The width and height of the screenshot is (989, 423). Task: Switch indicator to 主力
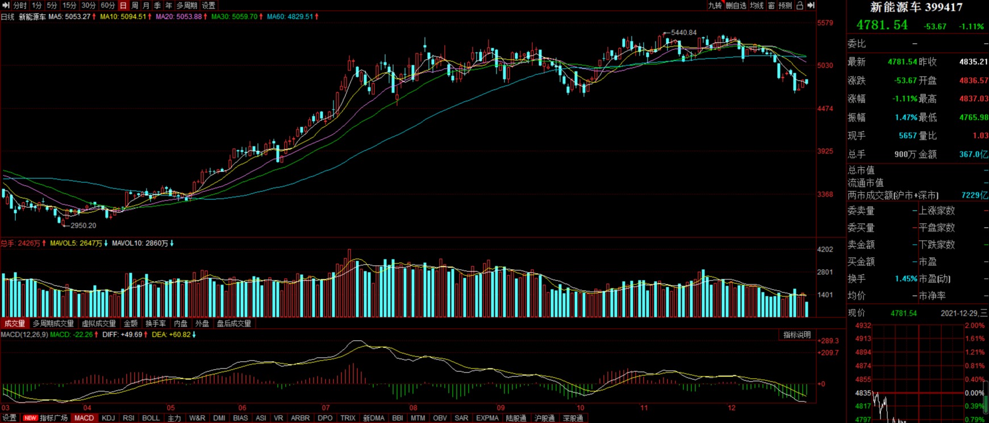coord(174,418)
